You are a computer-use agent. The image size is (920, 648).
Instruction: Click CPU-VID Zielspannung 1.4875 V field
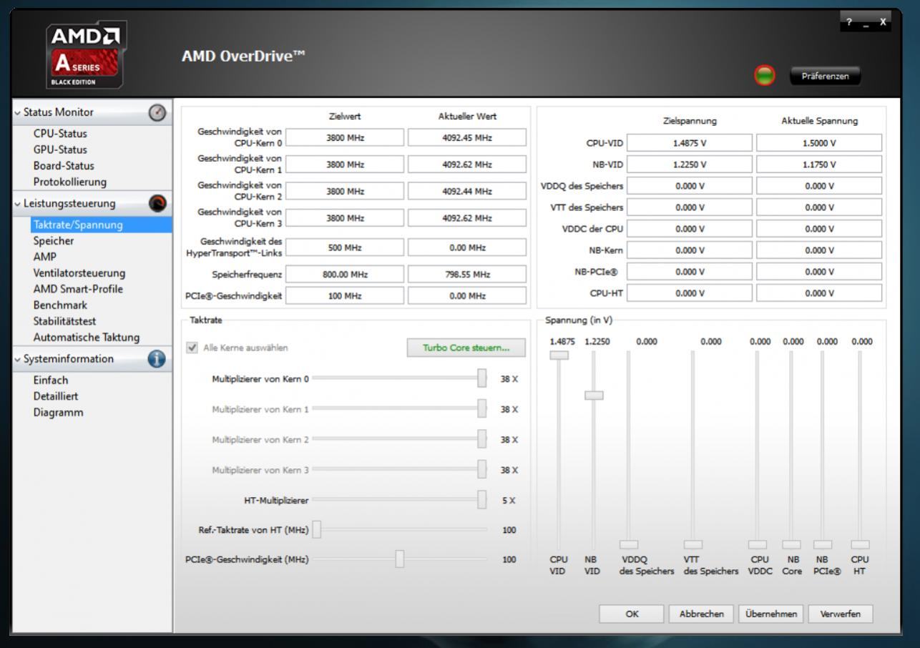[x=690, y=143]
